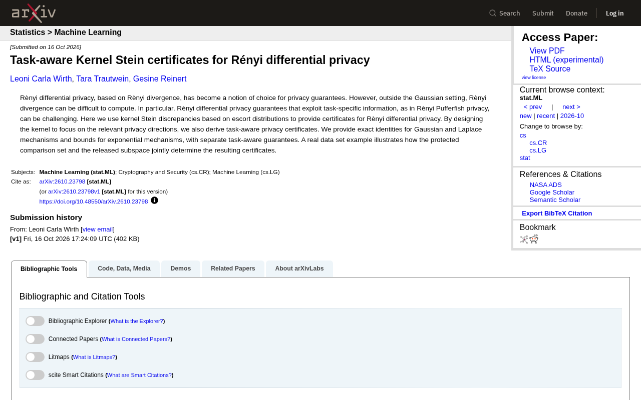Screen dimensions: 641x400
Task: Click the arXiv logo
Action: pos(34,13)
